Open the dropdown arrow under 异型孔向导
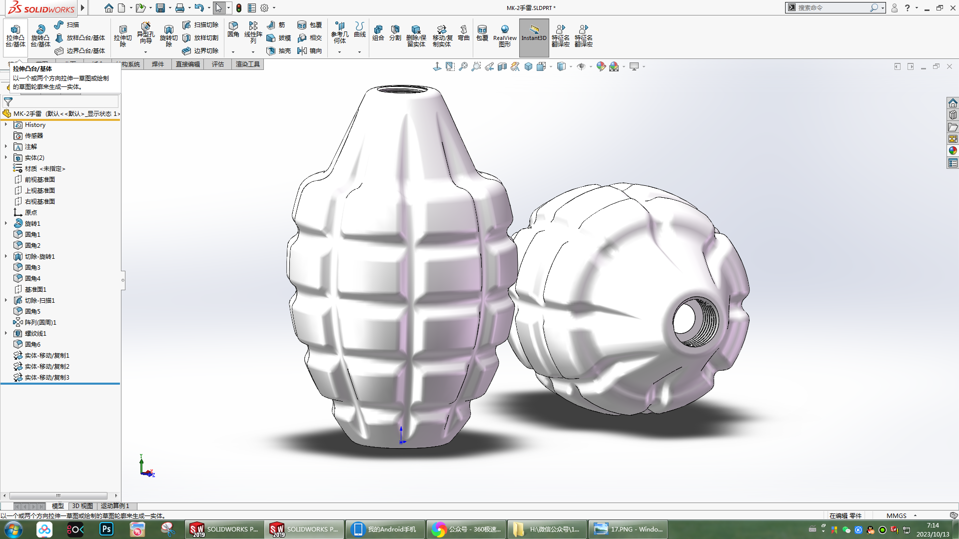The height and width of the screenshot is (539, 959). click(x=145, y=52)
